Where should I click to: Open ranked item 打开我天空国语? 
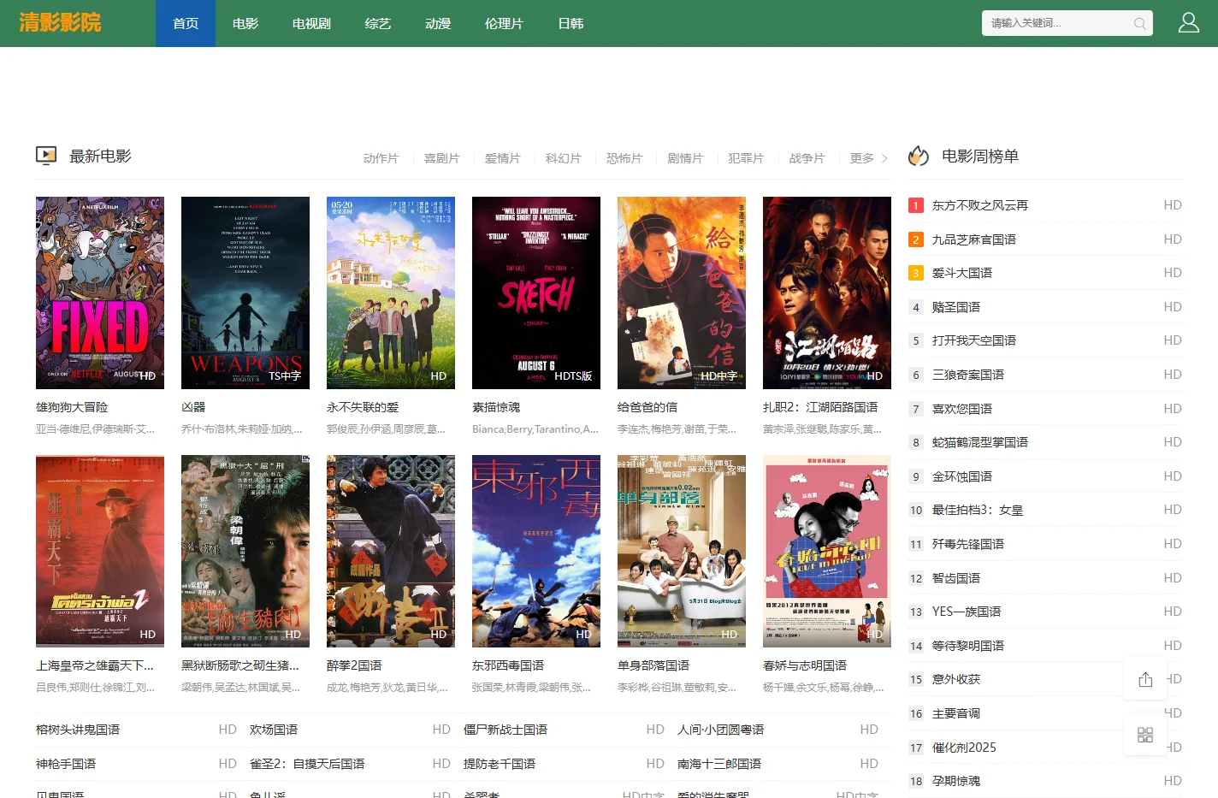coord(974,340)
